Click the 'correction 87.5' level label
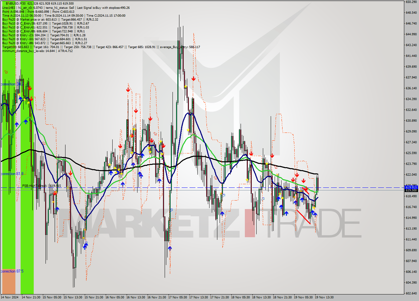Image resolution: width=419 pixels, height=301 pixels. point(12,271)
